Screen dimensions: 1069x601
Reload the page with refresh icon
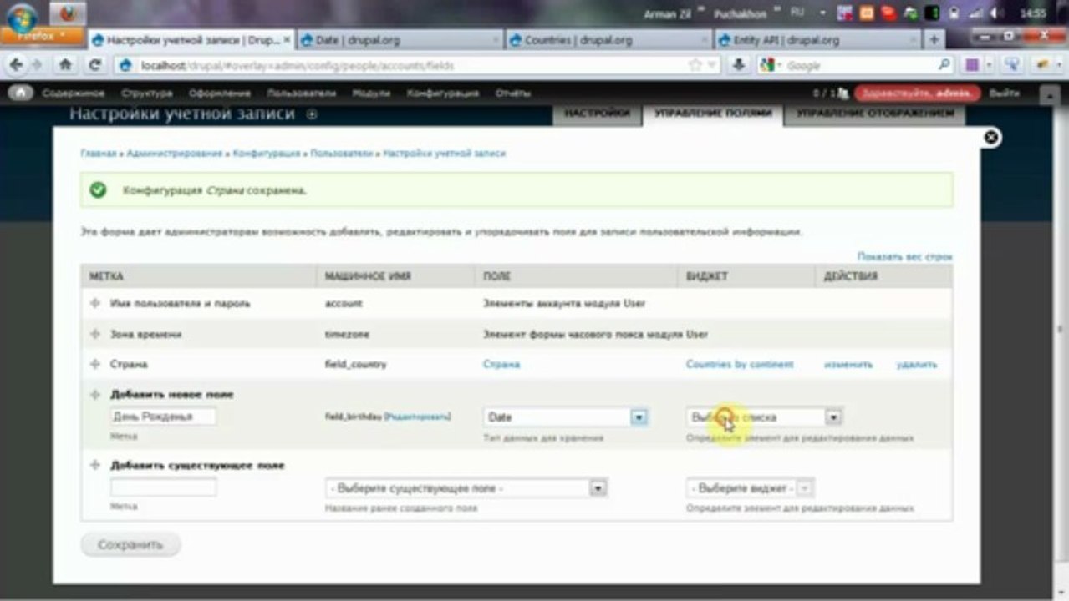point(95,64)
